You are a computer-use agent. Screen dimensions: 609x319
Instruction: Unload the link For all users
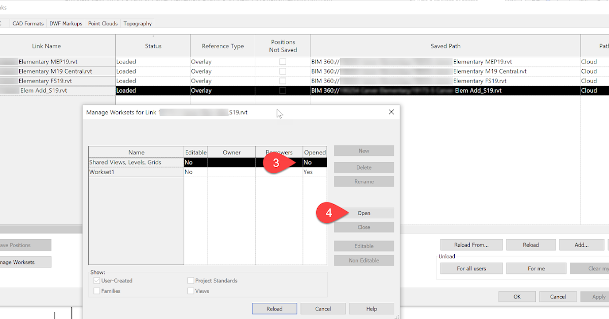471,268
